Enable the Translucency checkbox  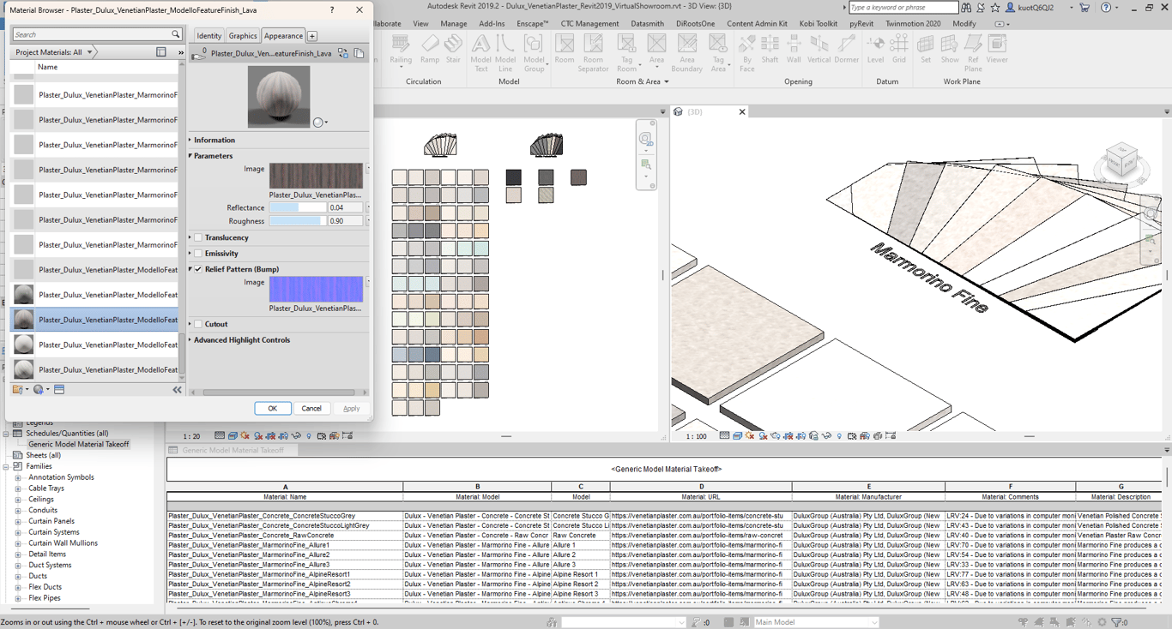[198, 237]
